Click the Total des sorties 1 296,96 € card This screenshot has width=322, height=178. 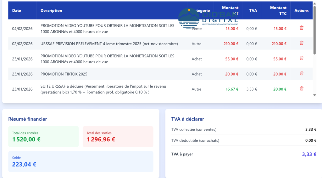(x=118, y=137)
